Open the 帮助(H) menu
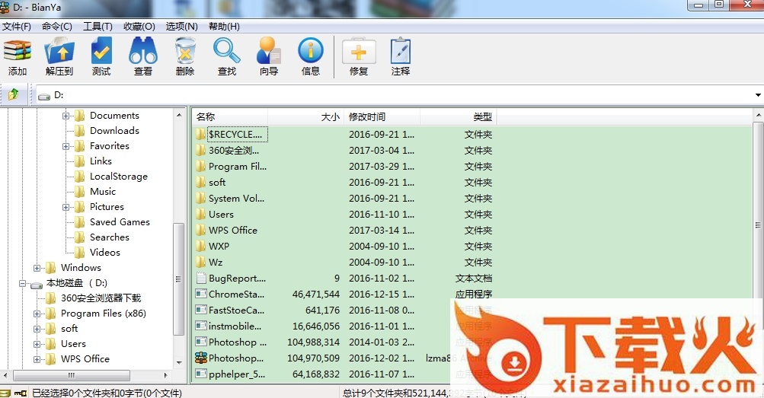Viewport: 764px width, 398px height. pos(224,27)
